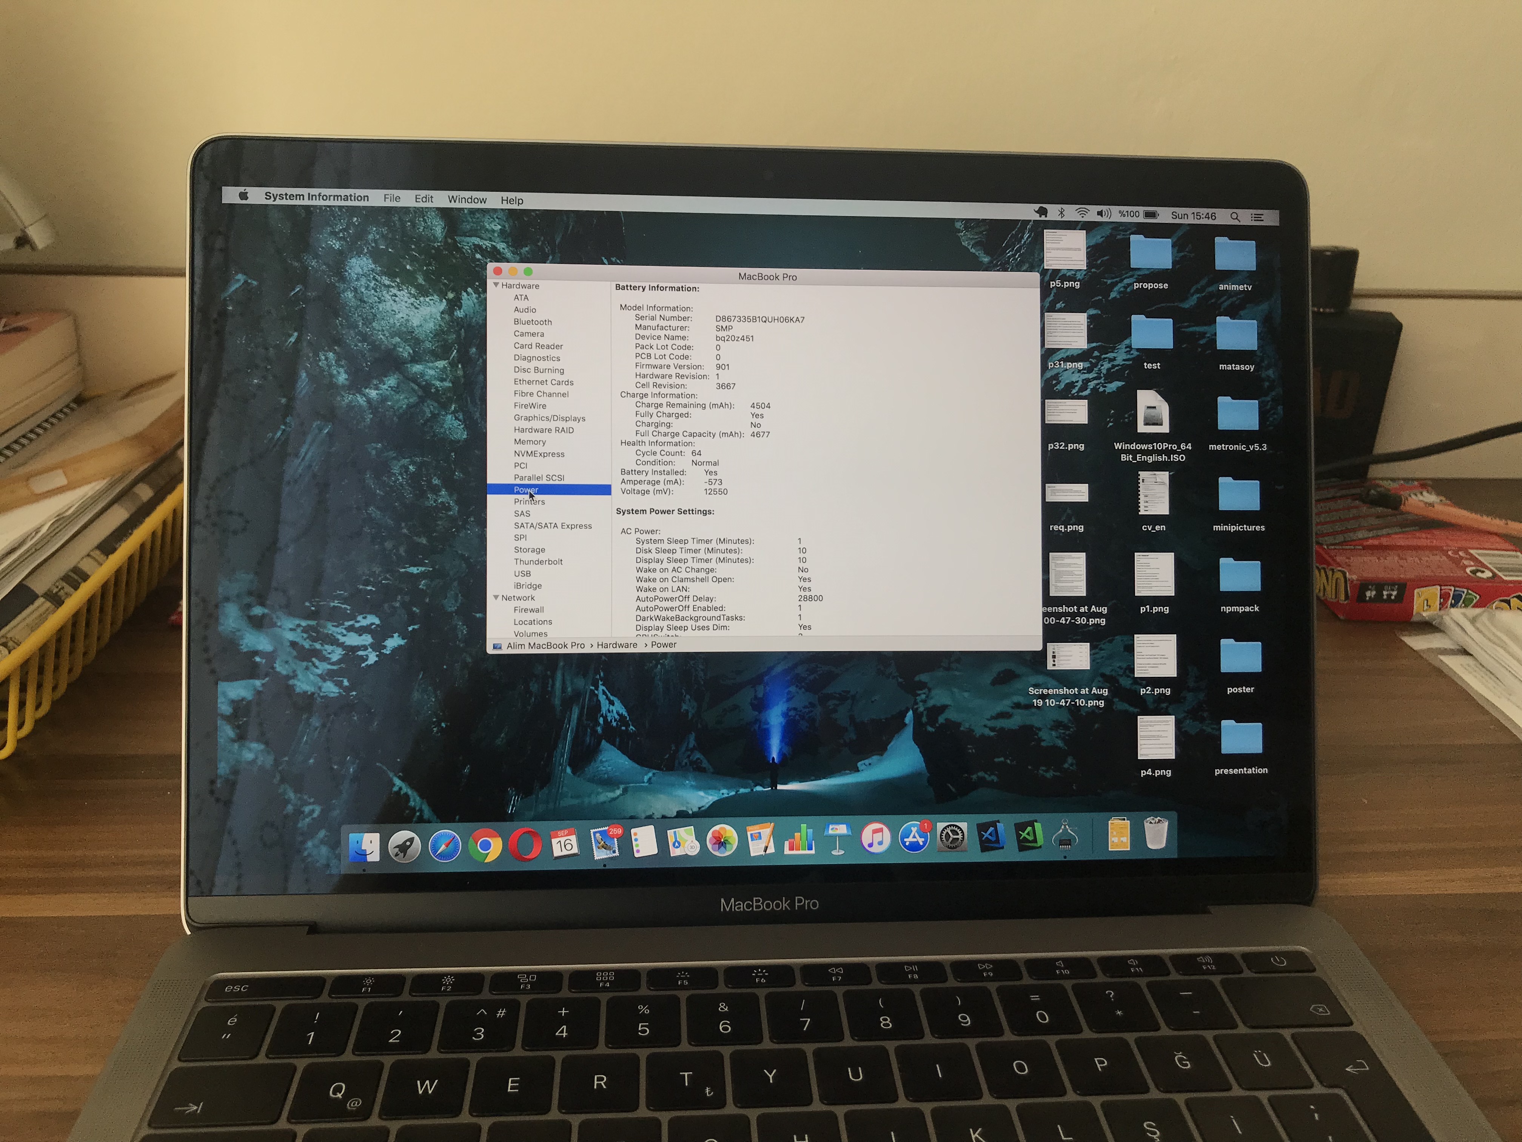Viewport: 1522px width, 1142px height.
Task: Open the Apple menu
Action: (x=243, y=196)
